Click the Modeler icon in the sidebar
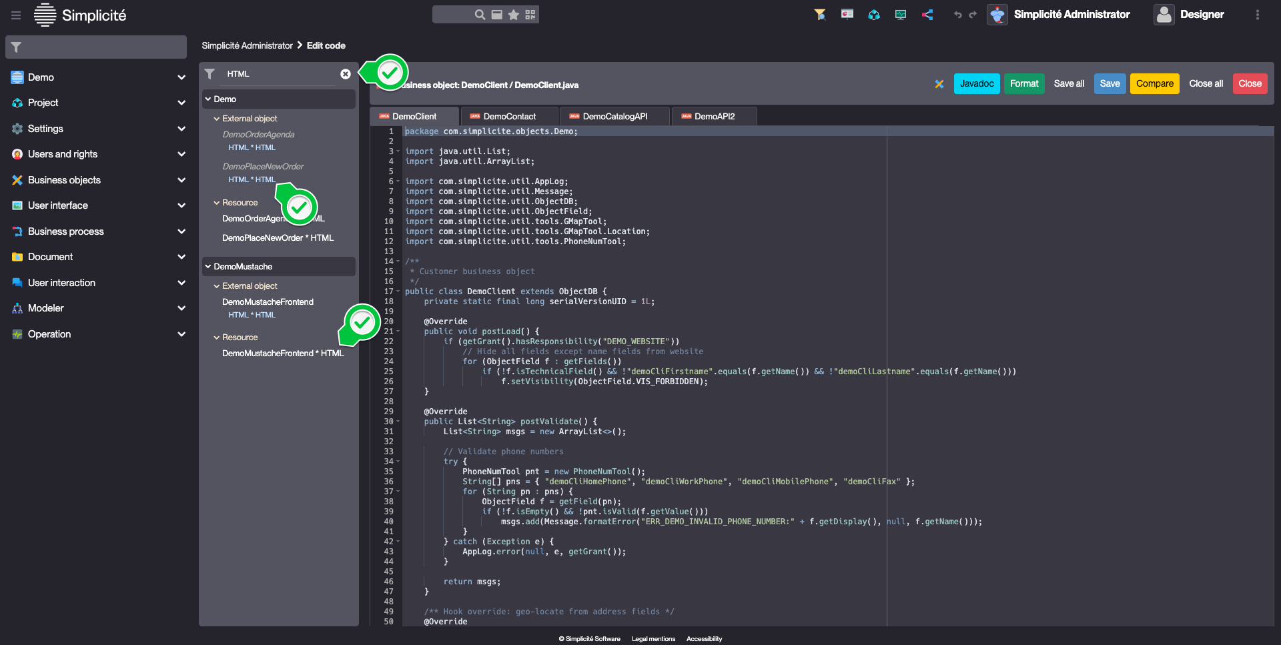The image size is (1281, 645). 17,308
